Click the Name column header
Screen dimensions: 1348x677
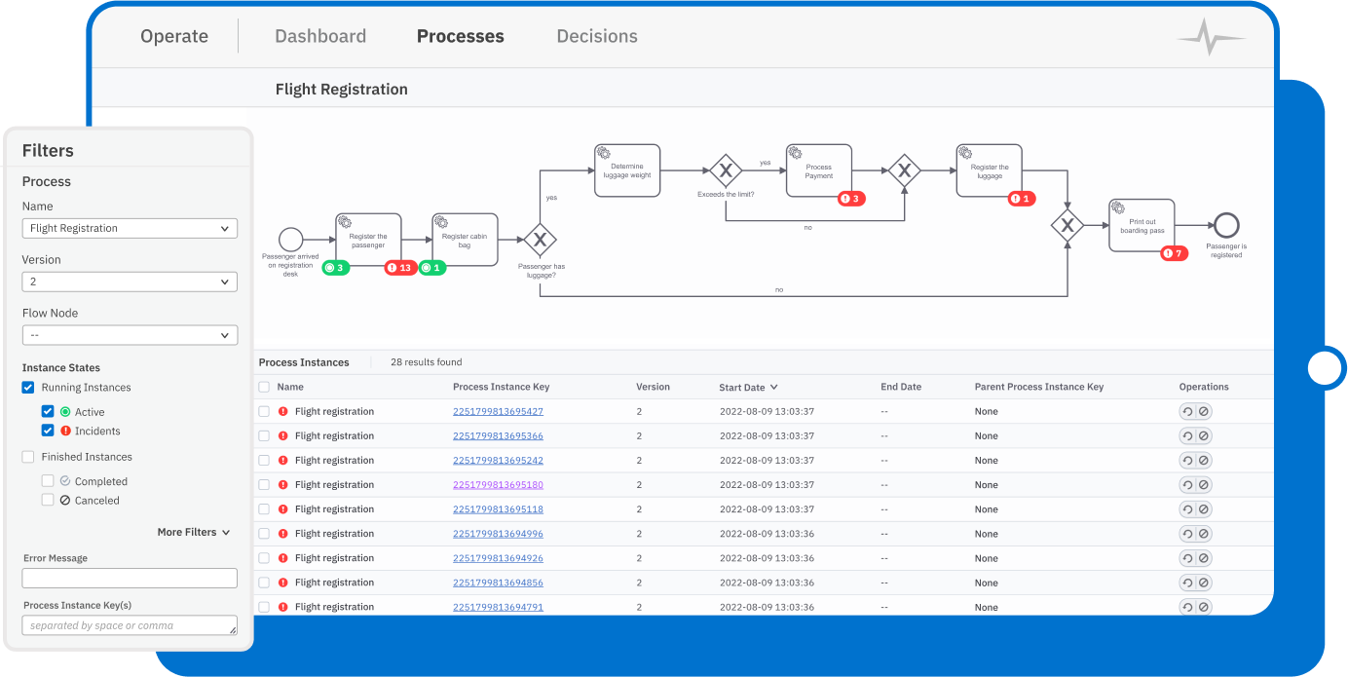(290, 387)
